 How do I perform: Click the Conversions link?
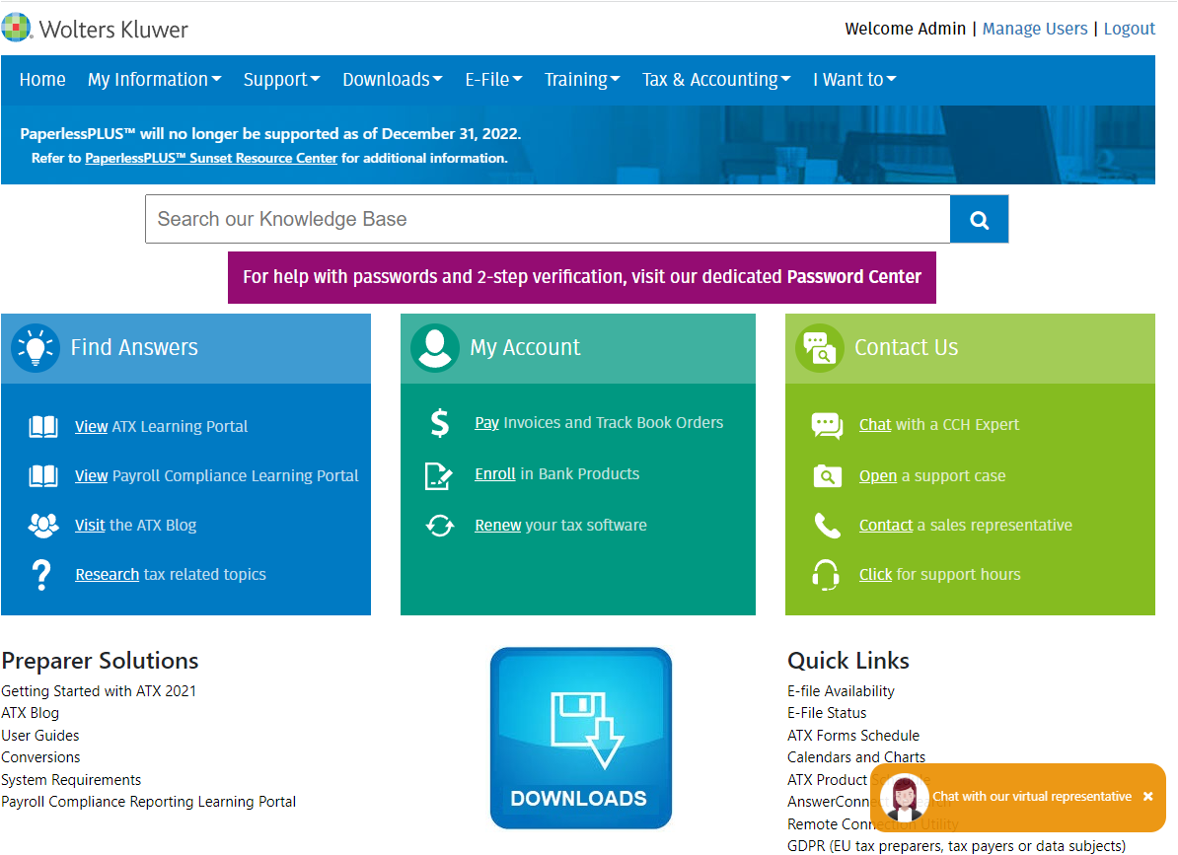pyautogui.click(x=40, y=757)
